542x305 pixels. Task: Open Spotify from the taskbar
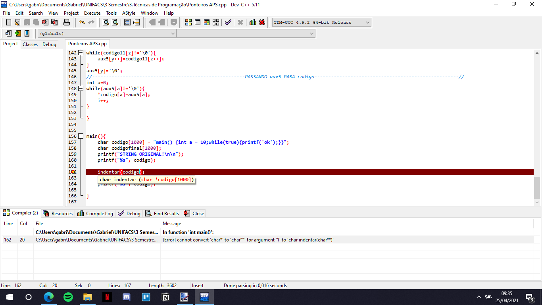(x=68, y=297)
